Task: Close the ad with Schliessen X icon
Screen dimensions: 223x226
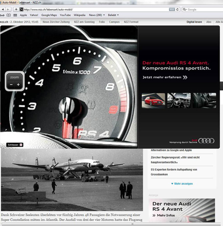Action: [21, 145]
